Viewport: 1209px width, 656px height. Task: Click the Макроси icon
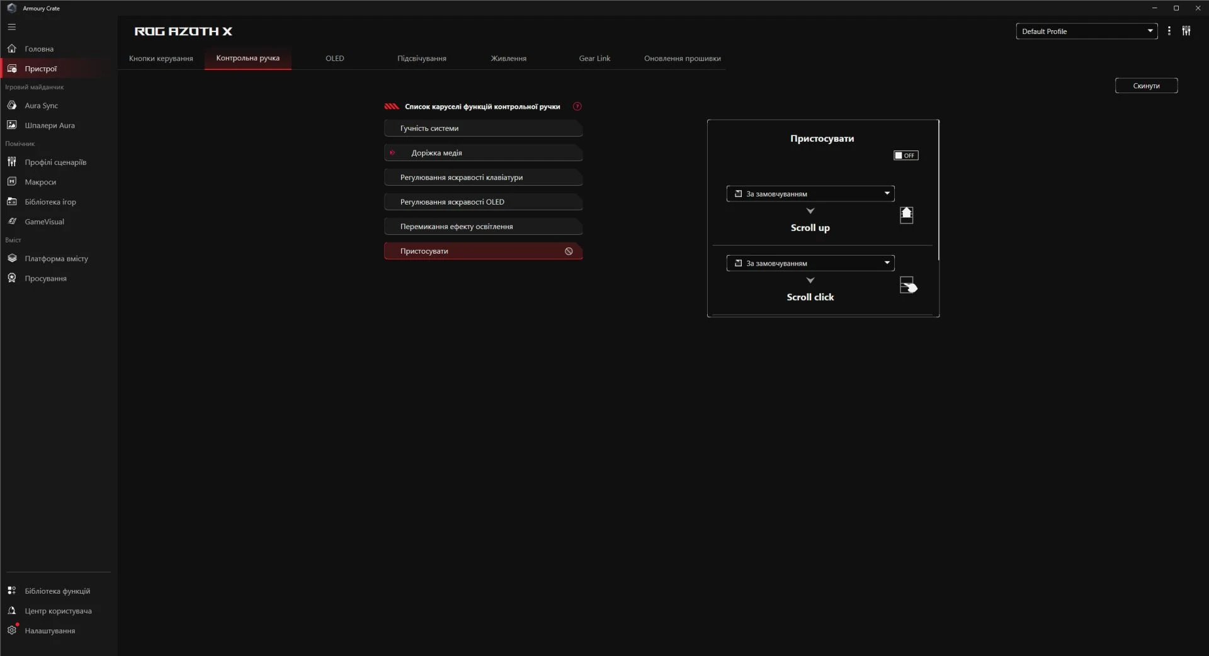point(11,181)
